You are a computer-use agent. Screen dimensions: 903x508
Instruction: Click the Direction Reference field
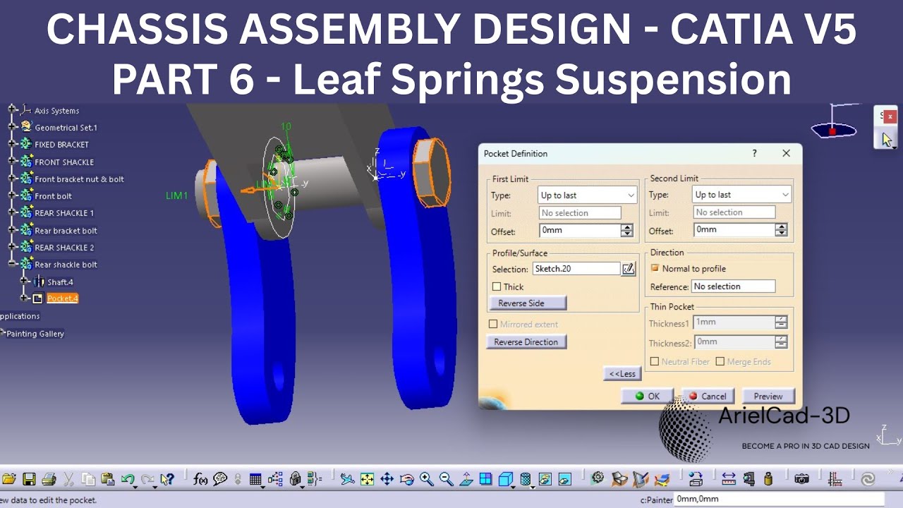click(x=733, y=286)
